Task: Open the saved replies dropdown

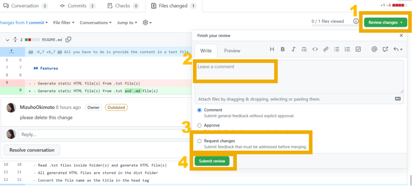Action: (398, 49)
